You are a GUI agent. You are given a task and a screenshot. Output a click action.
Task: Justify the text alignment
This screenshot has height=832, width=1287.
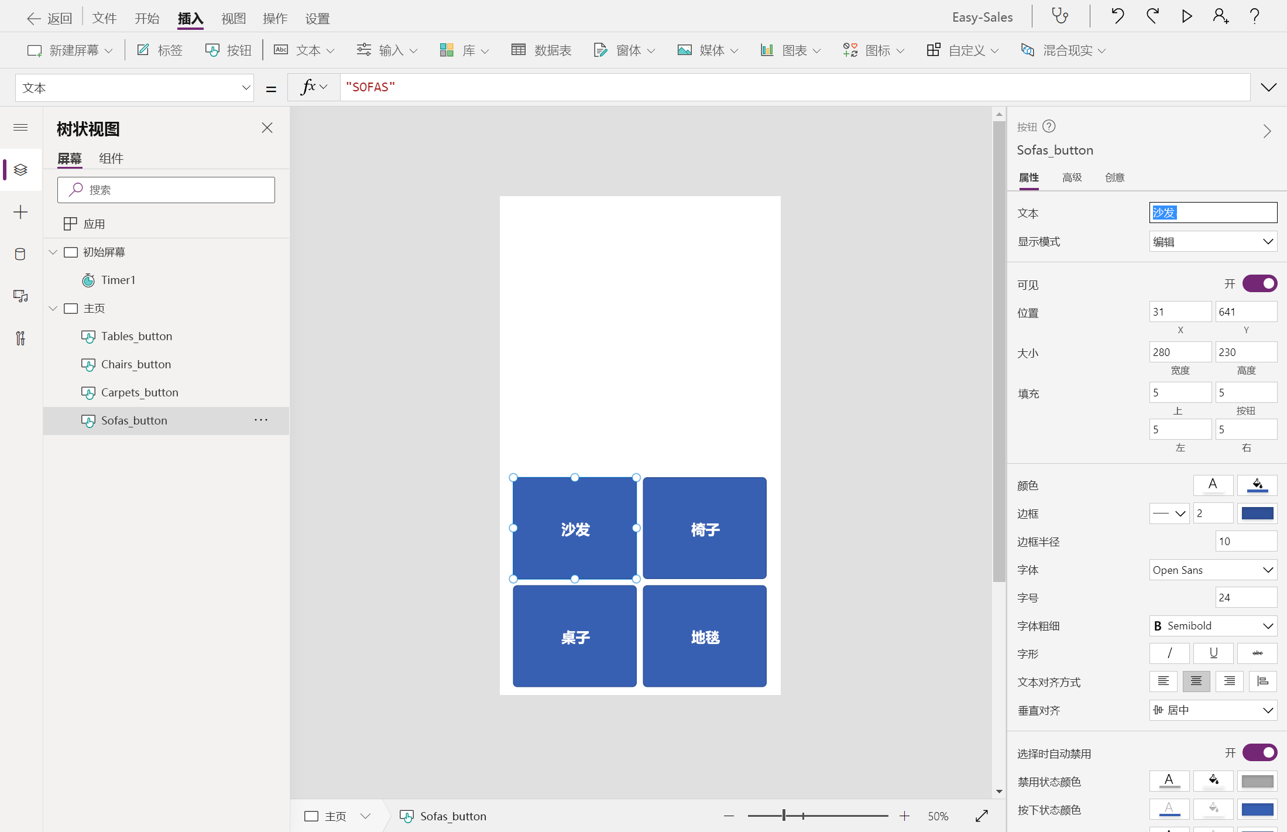[1263, 682]
